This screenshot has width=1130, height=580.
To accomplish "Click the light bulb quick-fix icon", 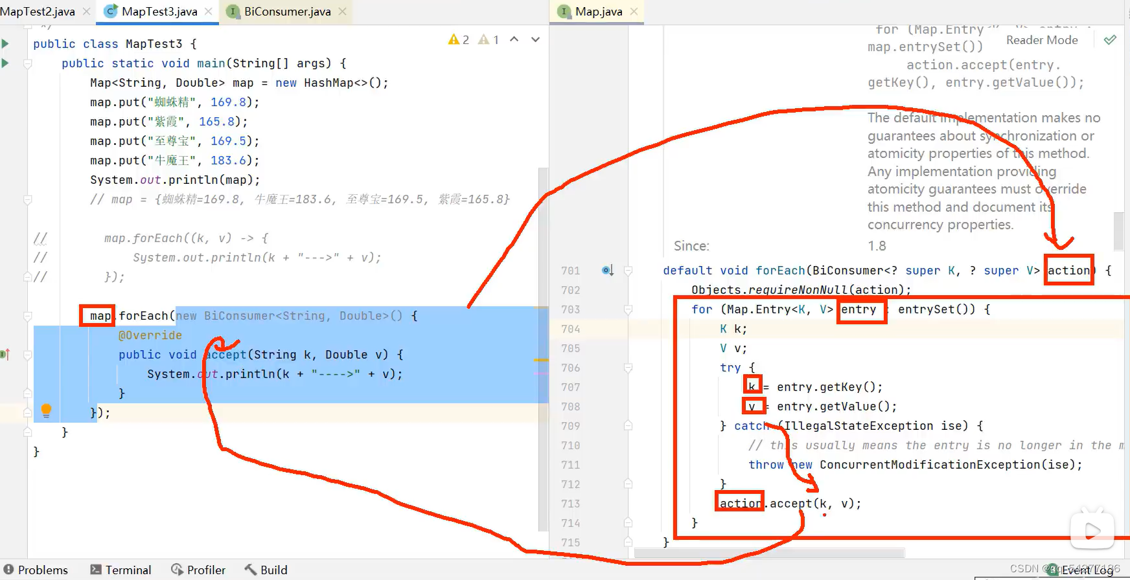I will click(46, 410).
